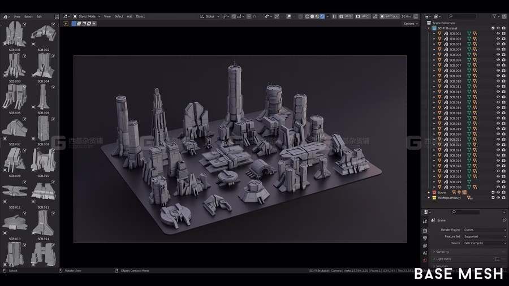Toggle viewport snapping magnet icon
Image resolution: width=509 pixels, height=286 pixels.
coord(234,16)
